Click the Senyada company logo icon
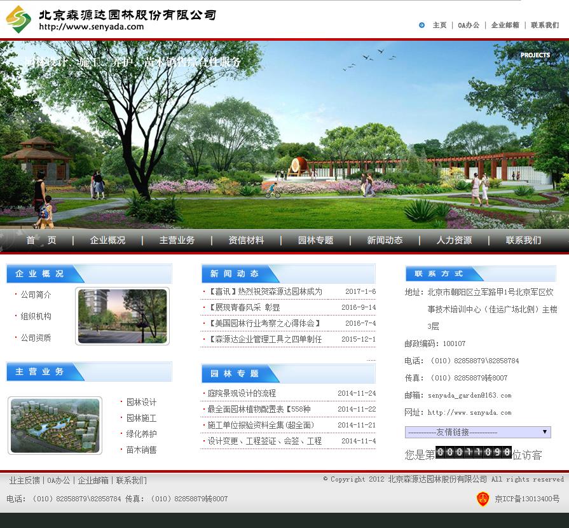Image resolution: width=569 pixels, height=528 pixels. [18, 19]
